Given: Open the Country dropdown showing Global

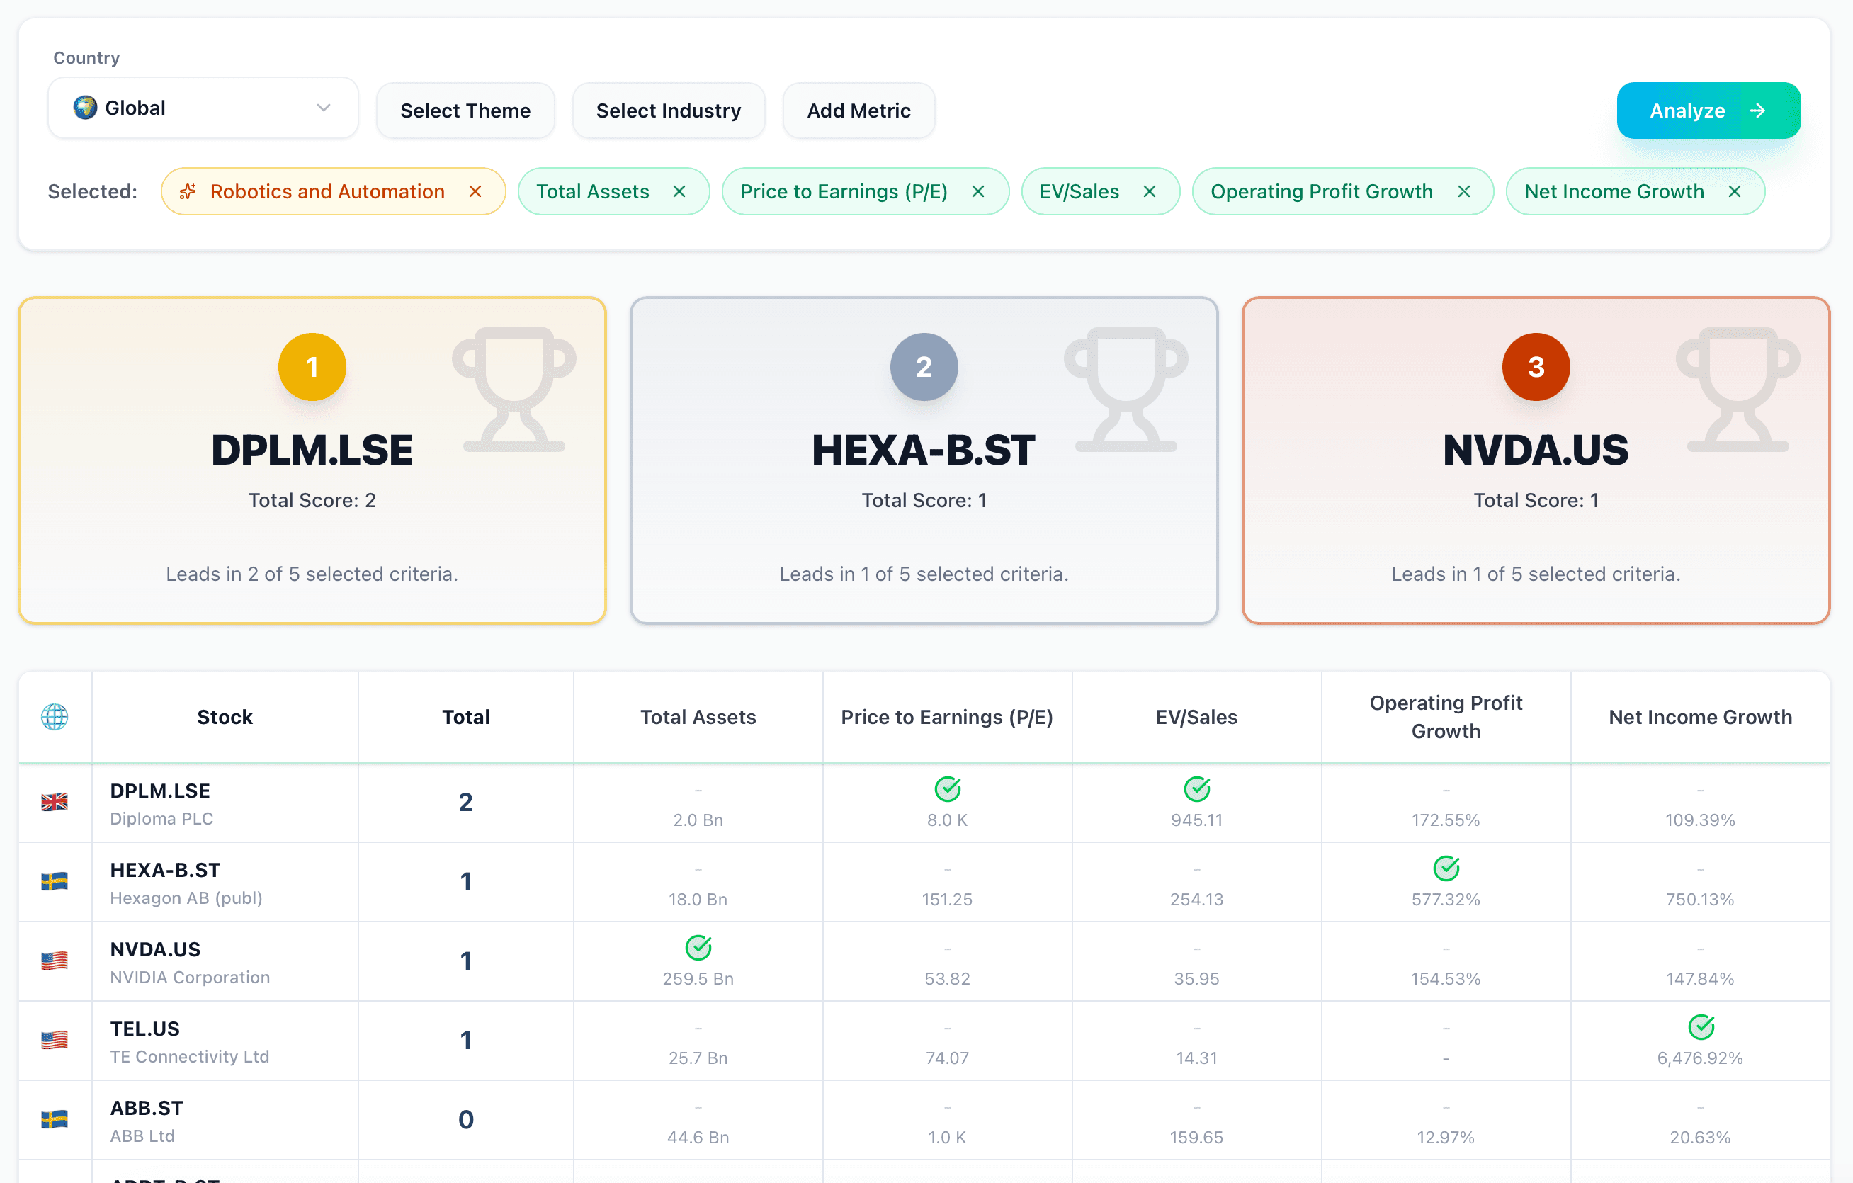Looking at the screenshot, I should pyautogui.click(x=203, y=108).
